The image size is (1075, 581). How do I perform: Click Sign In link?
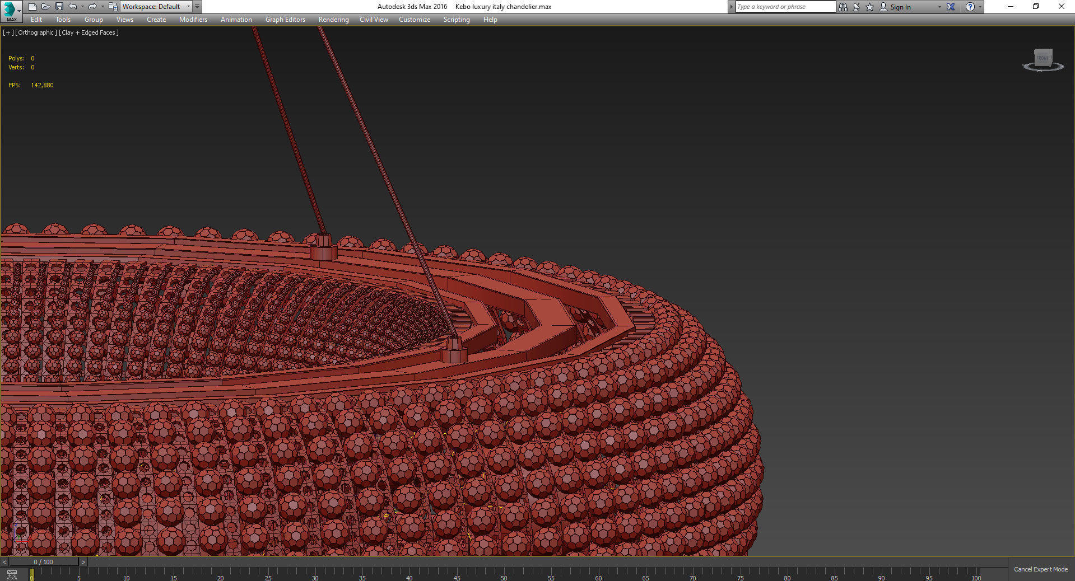[x=900, y=7]
